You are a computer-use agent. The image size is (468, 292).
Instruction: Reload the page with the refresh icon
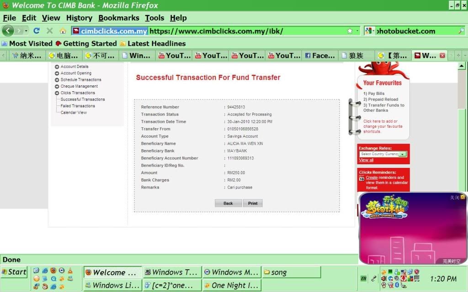37,31
